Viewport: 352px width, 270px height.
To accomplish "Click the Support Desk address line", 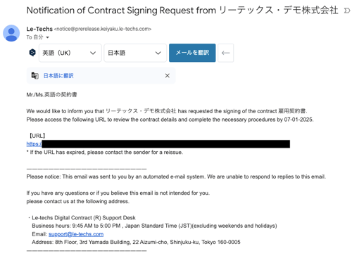I will (x=136, y=242).
